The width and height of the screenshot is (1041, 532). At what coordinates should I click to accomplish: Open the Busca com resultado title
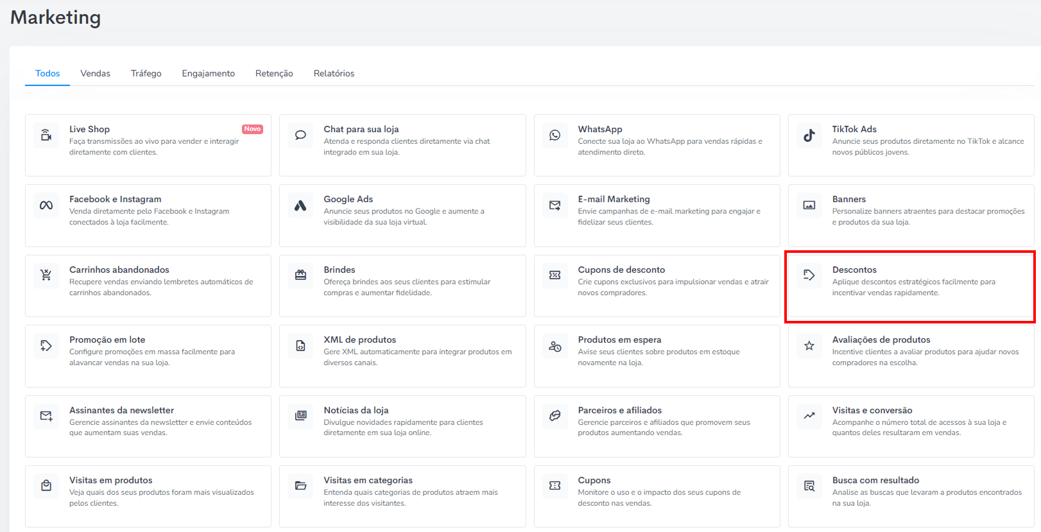[876, 480]
